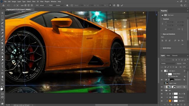Open the Overlay blend mode dropdown
Screen dimensions: 189x106
[168, 64]
